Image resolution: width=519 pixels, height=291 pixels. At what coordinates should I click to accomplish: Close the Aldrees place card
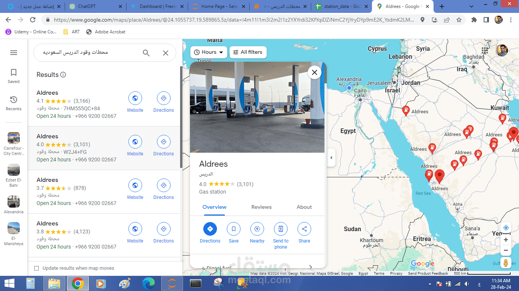[x=315, y=72]
